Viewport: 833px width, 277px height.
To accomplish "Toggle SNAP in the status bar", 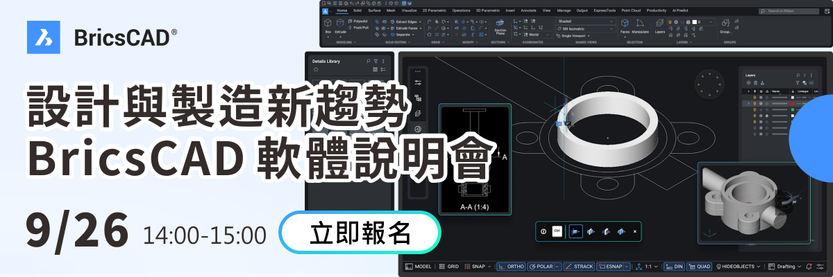I will (476, 267).
